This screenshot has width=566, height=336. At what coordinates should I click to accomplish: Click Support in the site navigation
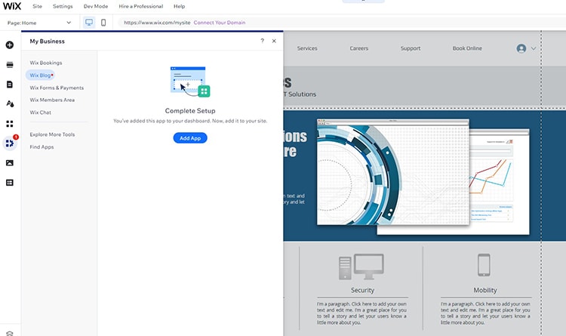pos(411,48)
